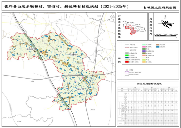Click the blue water area legend swatch
Image resolution: width=181 pixels, height=128 pixels.
pyautogui.click(x=158, y=47)
